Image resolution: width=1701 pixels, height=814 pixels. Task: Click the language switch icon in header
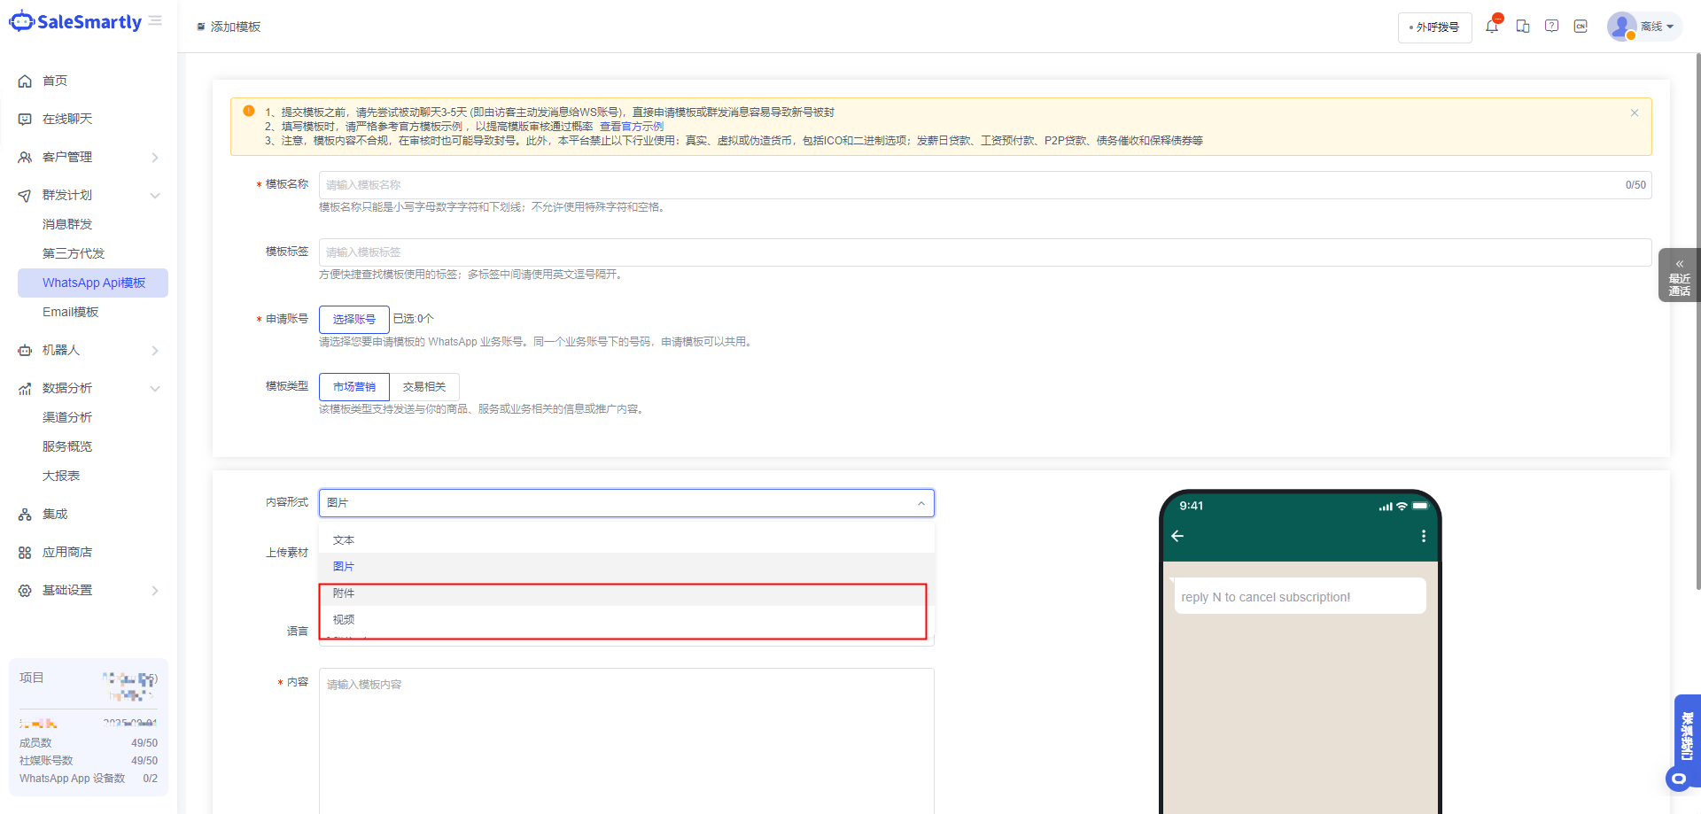point(1581,27)
